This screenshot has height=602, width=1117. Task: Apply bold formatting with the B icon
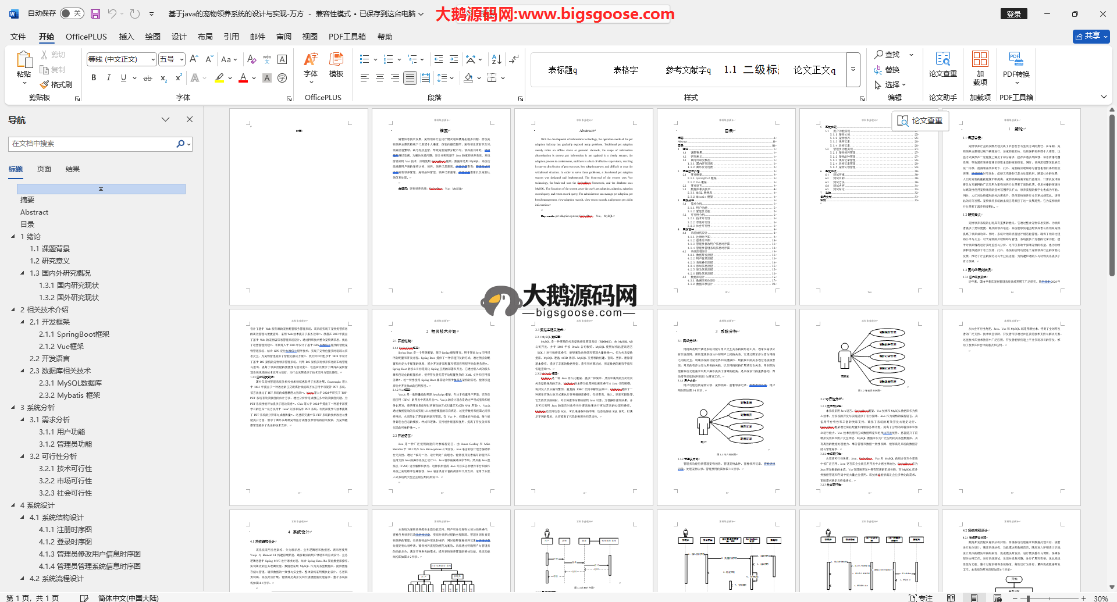pyautogui.click(x=94, y=78)
